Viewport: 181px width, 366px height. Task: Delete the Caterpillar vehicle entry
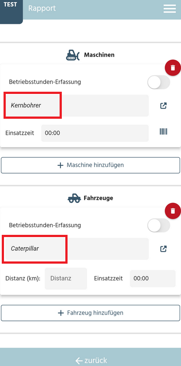(173, 211)
